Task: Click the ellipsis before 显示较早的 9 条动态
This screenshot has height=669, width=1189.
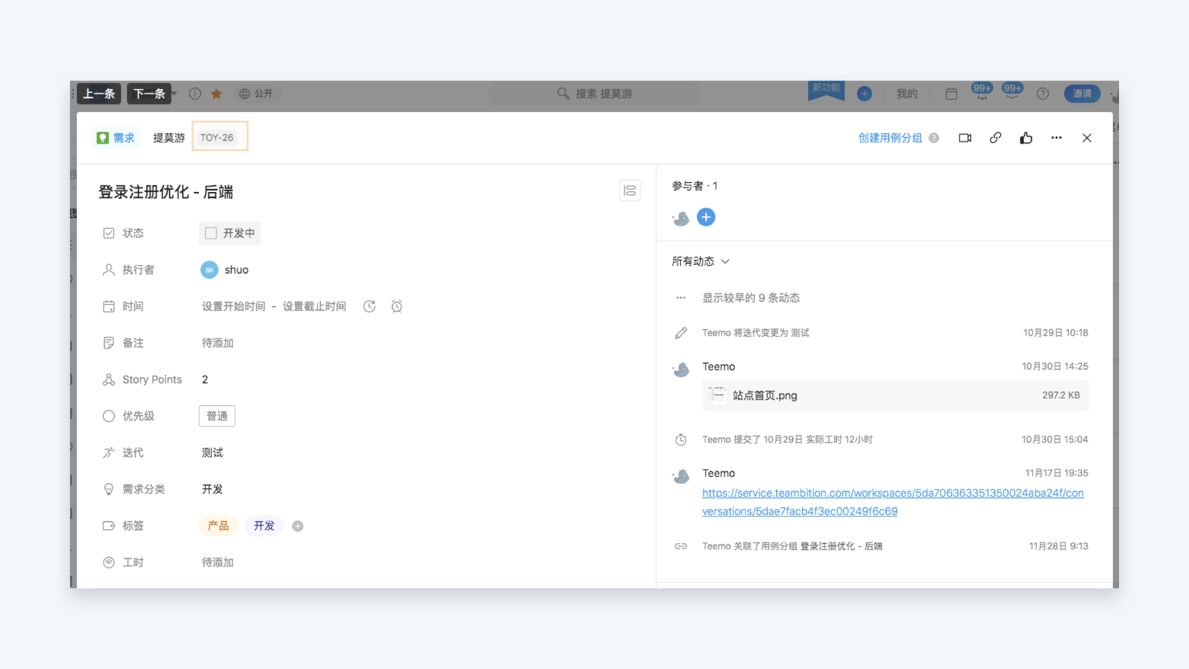Action: 681,298
